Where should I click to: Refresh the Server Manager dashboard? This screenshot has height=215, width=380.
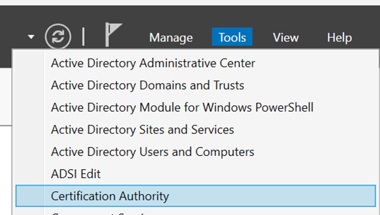coord(57,37)
